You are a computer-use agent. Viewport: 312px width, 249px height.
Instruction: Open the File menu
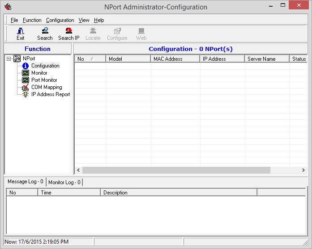[14, 20]
